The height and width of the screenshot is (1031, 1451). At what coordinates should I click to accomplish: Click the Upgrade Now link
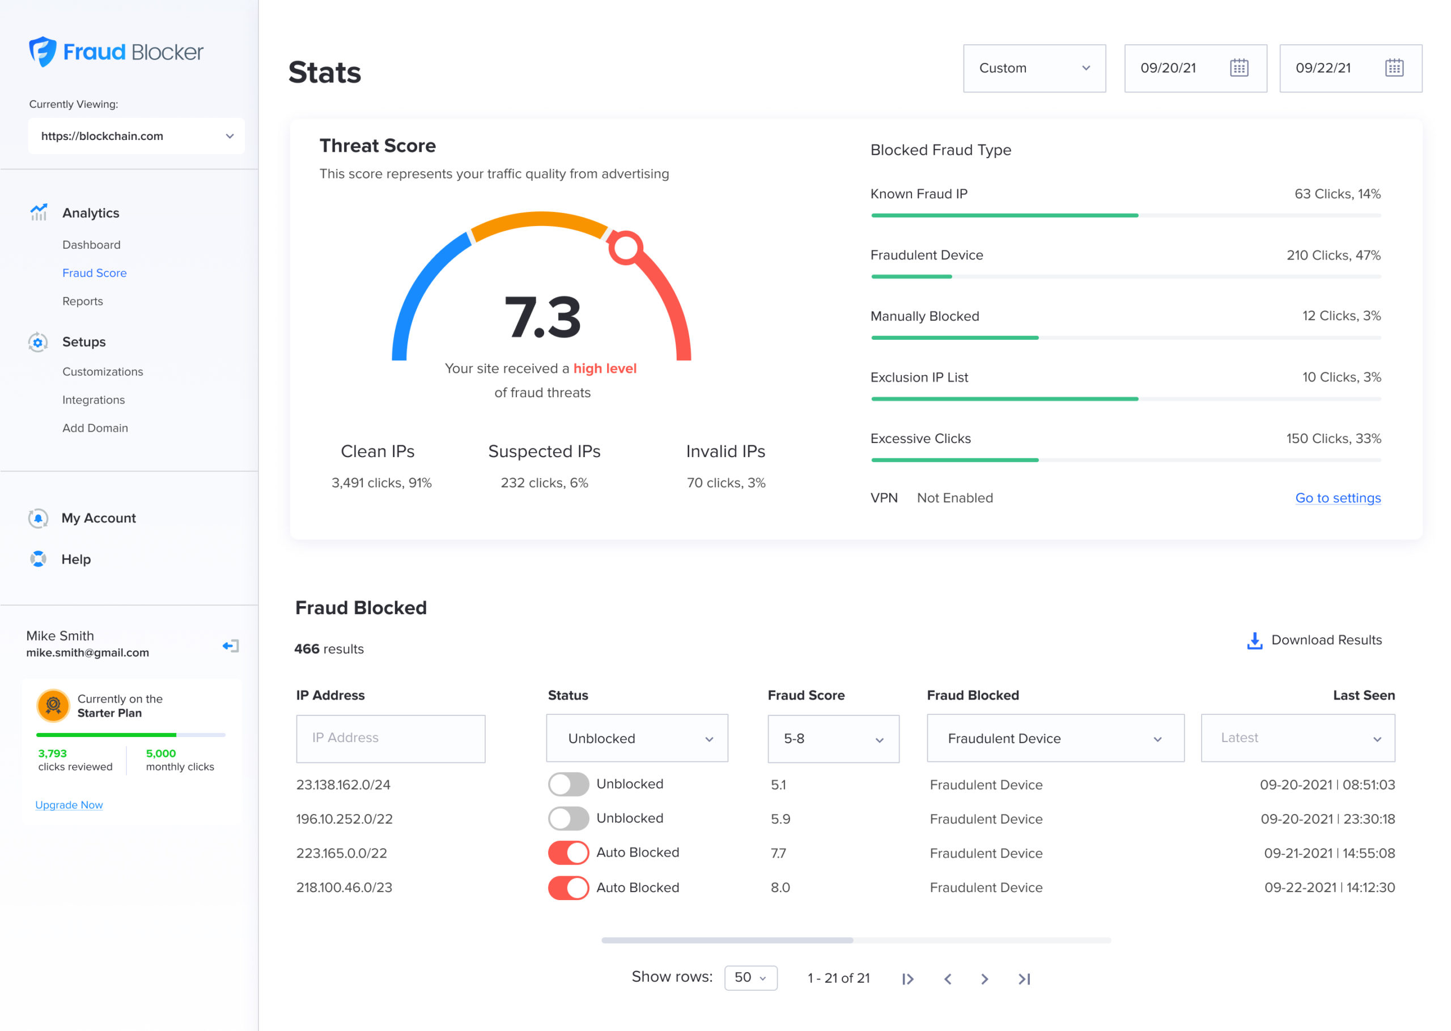coord(69,804)
